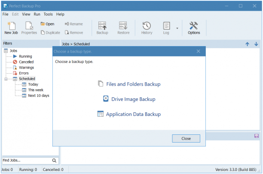The height and width of the screenshot is (174, 263).
Task: Open the Options tools icon
Action: 193,26
